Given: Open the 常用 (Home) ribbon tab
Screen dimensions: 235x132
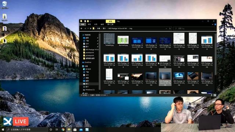Looking at the screenshot, I should pos(89,24).
